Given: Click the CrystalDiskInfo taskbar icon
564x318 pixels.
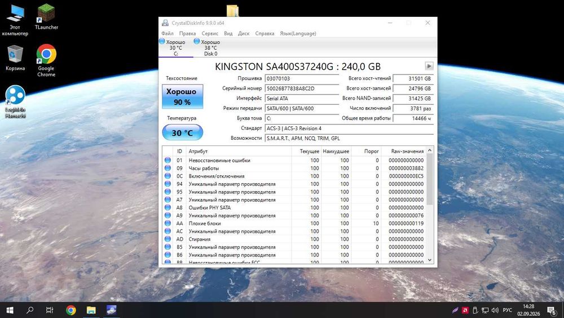Looking at the screenshot, I should click(111, 310).
